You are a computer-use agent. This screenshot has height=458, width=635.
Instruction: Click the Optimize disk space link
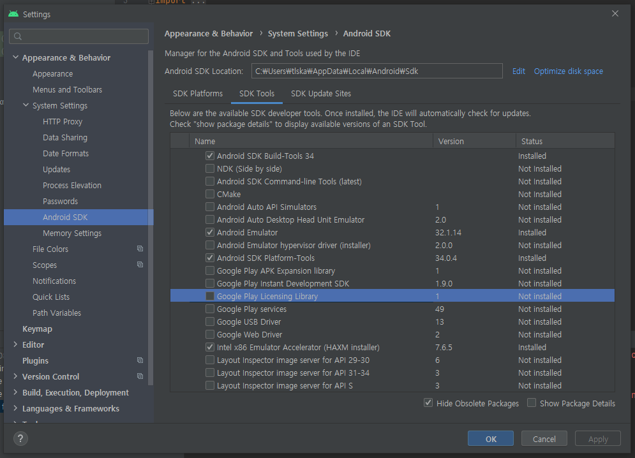[x=568, y=71]
